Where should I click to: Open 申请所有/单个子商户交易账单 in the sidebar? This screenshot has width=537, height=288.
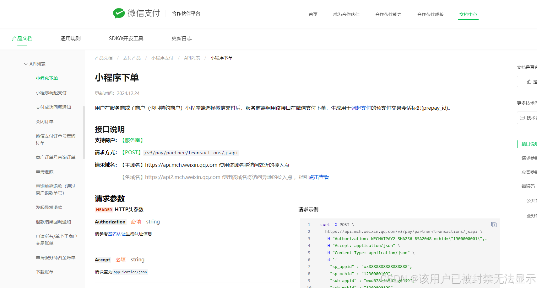coord(57,240)
